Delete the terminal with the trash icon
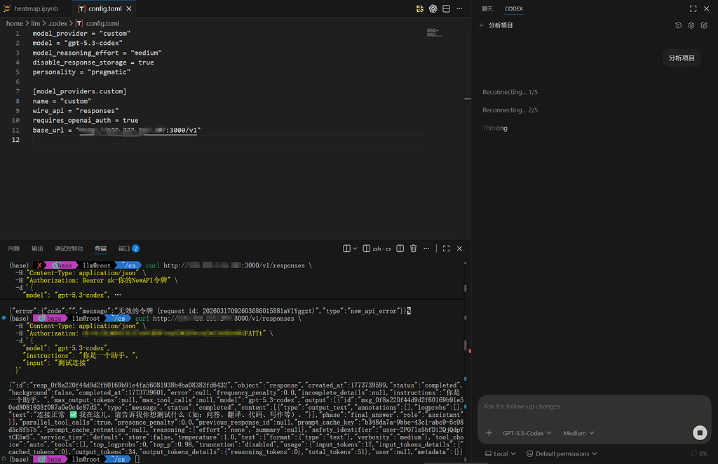This screenshot has width=718, height=464. pos(414,248)
